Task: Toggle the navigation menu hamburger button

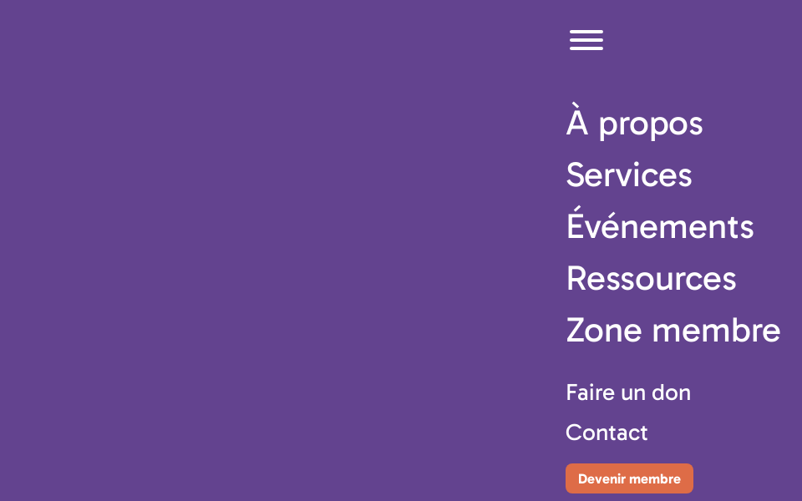Action: pyautogui.click(x=586, y=40)
